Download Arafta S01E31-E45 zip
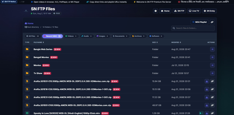This screenshot has width=234, height=115. click(207, 97)
